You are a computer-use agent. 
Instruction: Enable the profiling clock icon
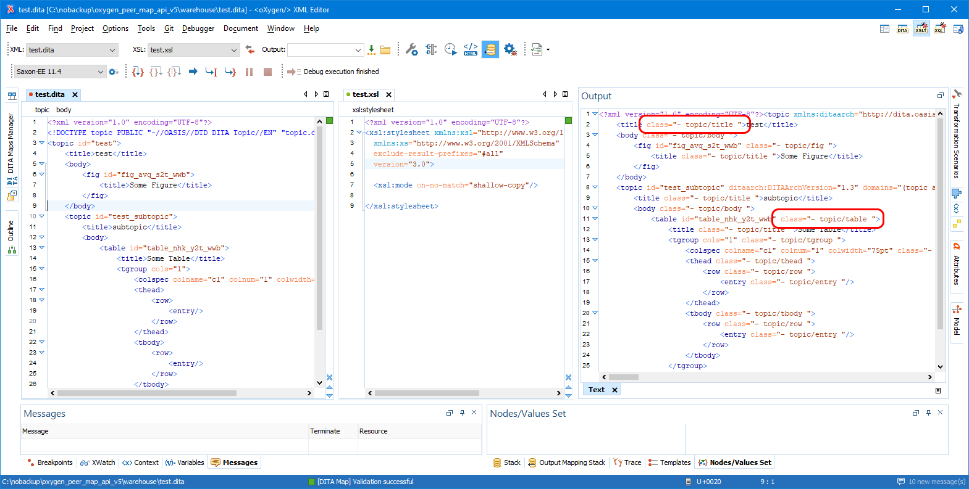[x=451, y=49]
